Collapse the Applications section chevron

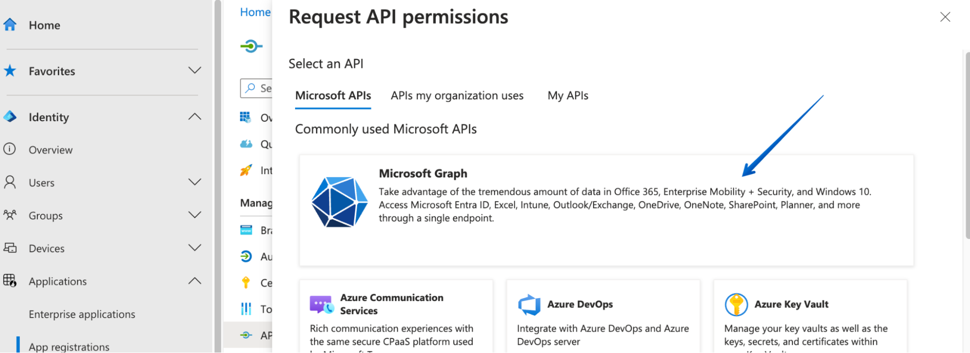coord(195,281)
